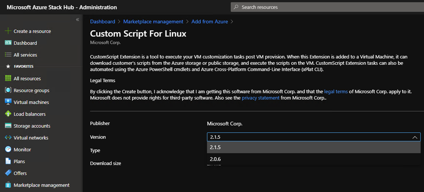
Task: Collapse the sidebar with double chevron
Action: (x=78, y=20)
